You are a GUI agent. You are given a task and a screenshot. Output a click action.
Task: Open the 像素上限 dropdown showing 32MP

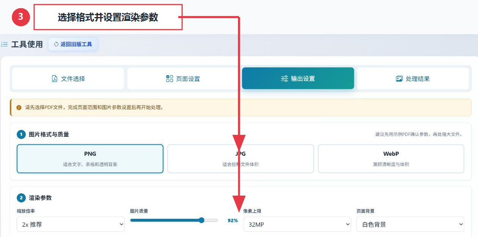(297, 224)
